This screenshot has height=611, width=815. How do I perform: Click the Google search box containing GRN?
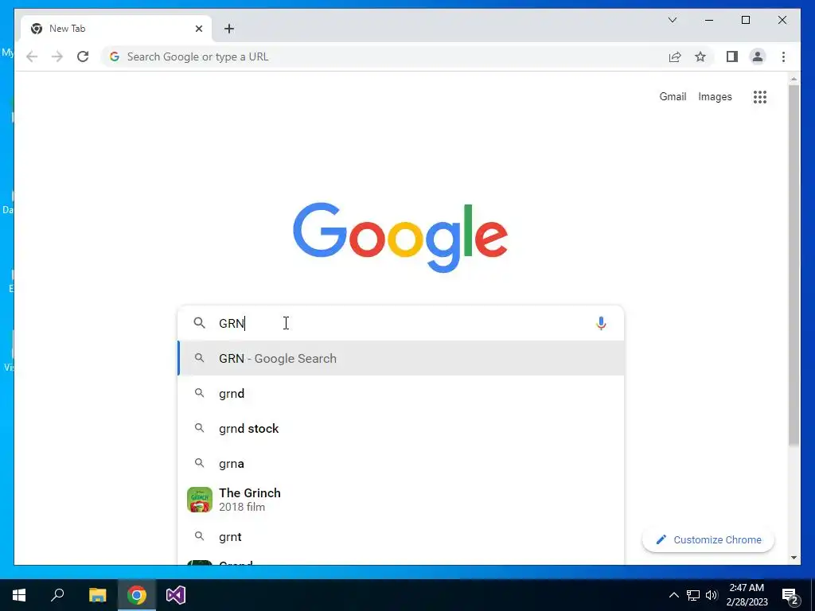[400, 323]
